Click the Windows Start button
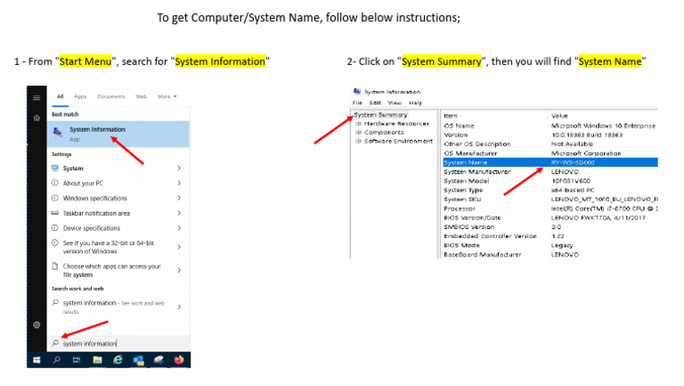 click(37, 360)
